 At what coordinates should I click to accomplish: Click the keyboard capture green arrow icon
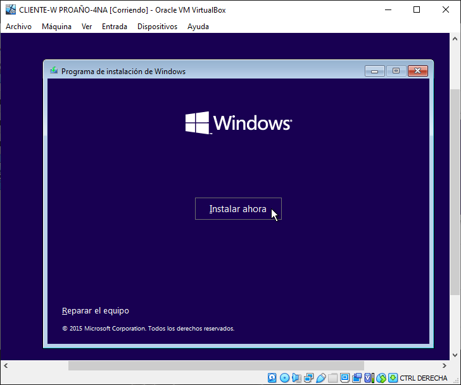click(x=393, y=377)
